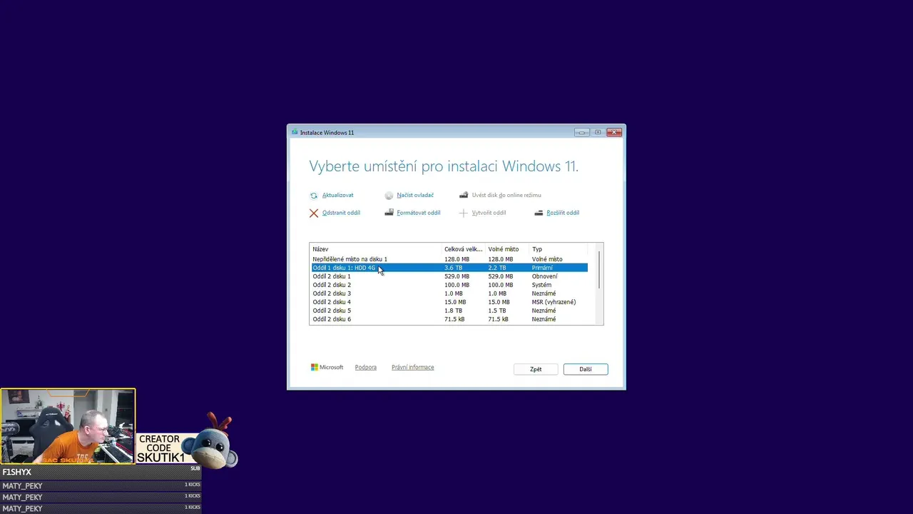Click the Celková velikost column header

tap(464, 249)
